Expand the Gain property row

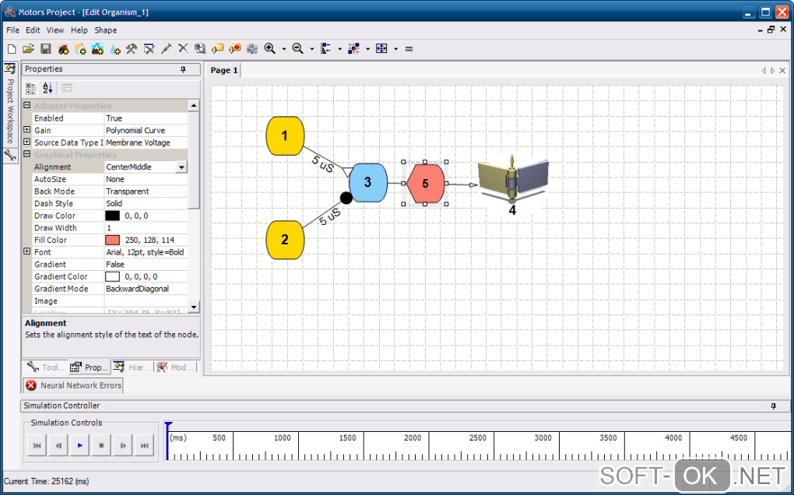[27, 131]
